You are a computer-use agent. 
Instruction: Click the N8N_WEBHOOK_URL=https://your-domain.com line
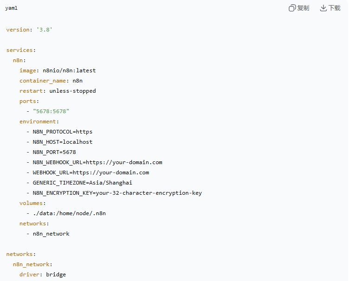tap(94, 162)
